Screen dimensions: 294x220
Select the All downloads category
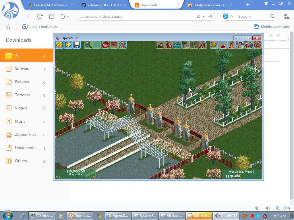click(26, 55)
